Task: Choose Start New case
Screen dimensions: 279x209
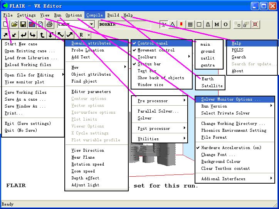Action: tap(21, 44)
